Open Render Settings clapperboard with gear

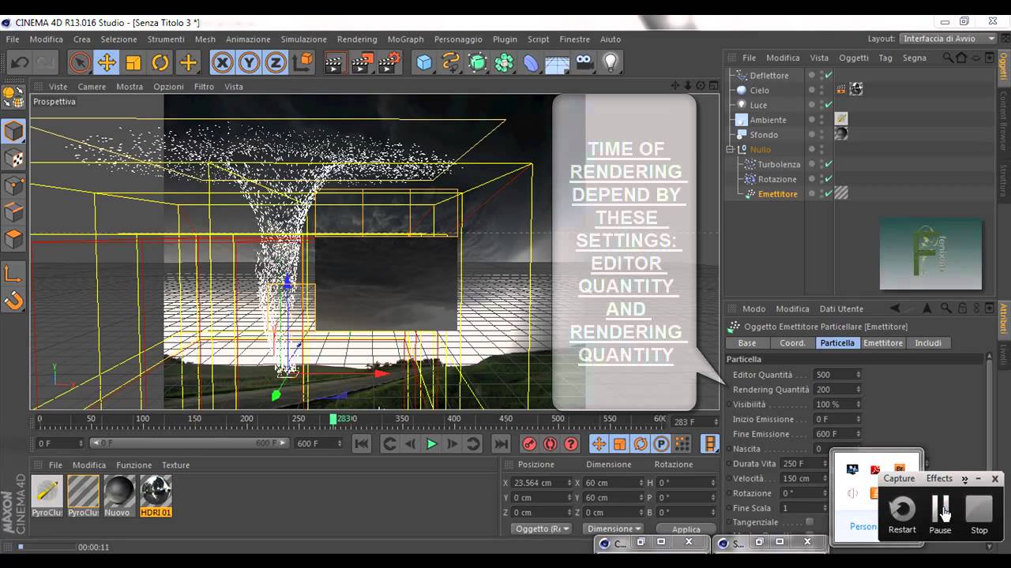(x=389, y=62)
